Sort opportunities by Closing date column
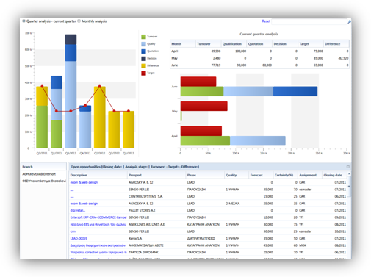 pyautogui.click(x=335, y=175)
